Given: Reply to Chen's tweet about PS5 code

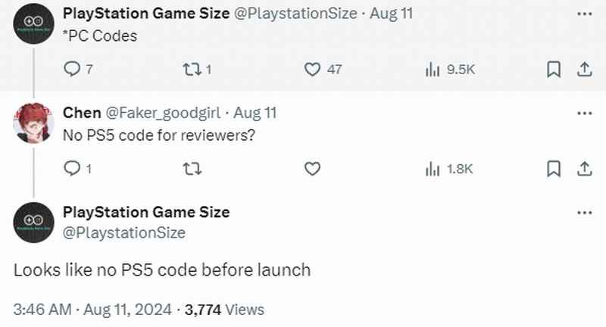Looking at the screenshot, I should click(73, 169).
